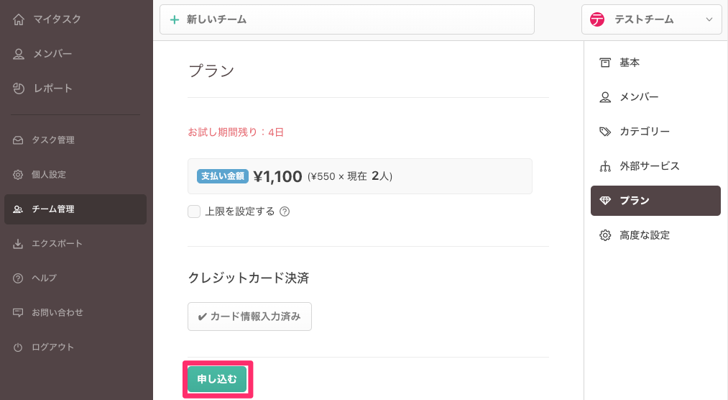The width and height of the screenshot is (728, 400).
Task: Click the pie chart icon beside レポート
Action: [x=19, y=88]
